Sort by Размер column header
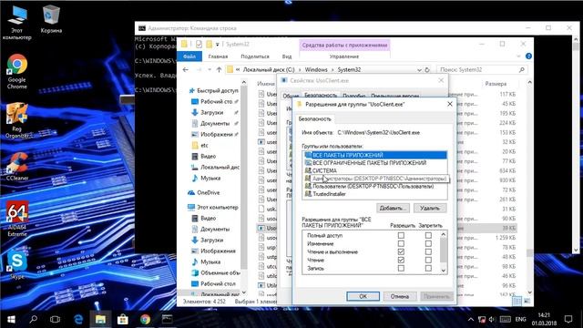This screenshot has height=328, width=583. 496,84
